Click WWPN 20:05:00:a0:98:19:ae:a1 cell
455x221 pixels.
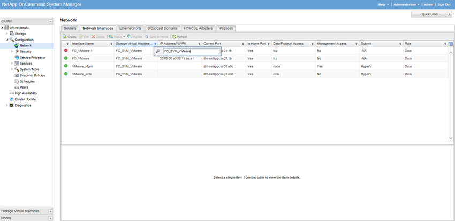(177, 58)
